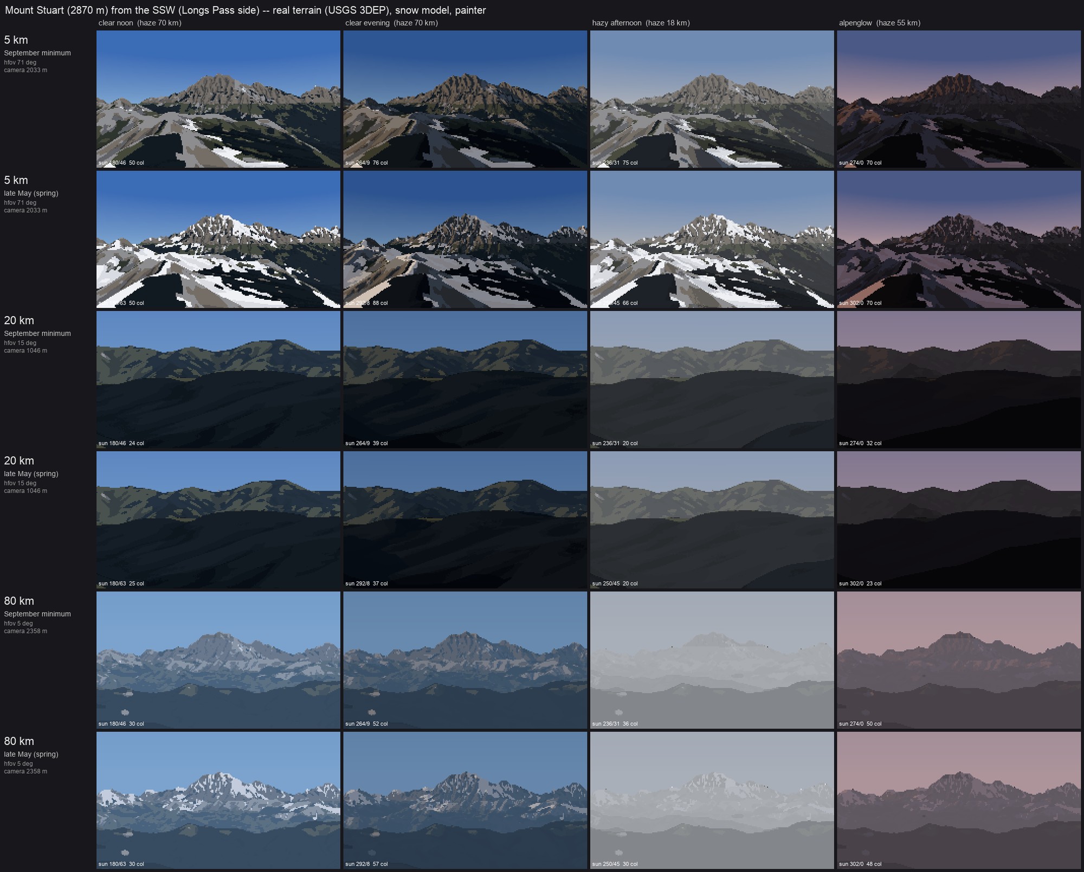View the 20 km September hazy afternoon render

[x=712, y=380]
